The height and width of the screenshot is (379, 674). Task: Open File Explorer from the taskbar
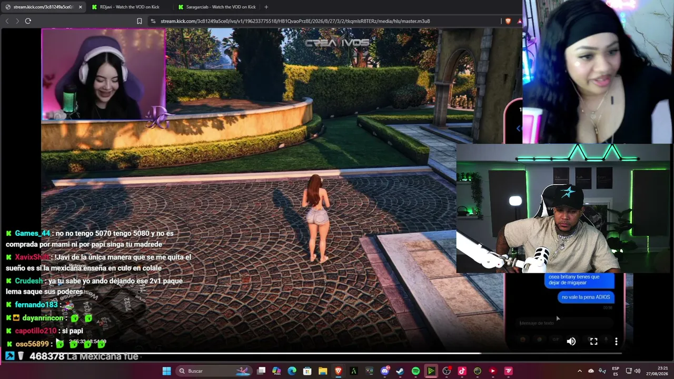(x=323, y=371)
